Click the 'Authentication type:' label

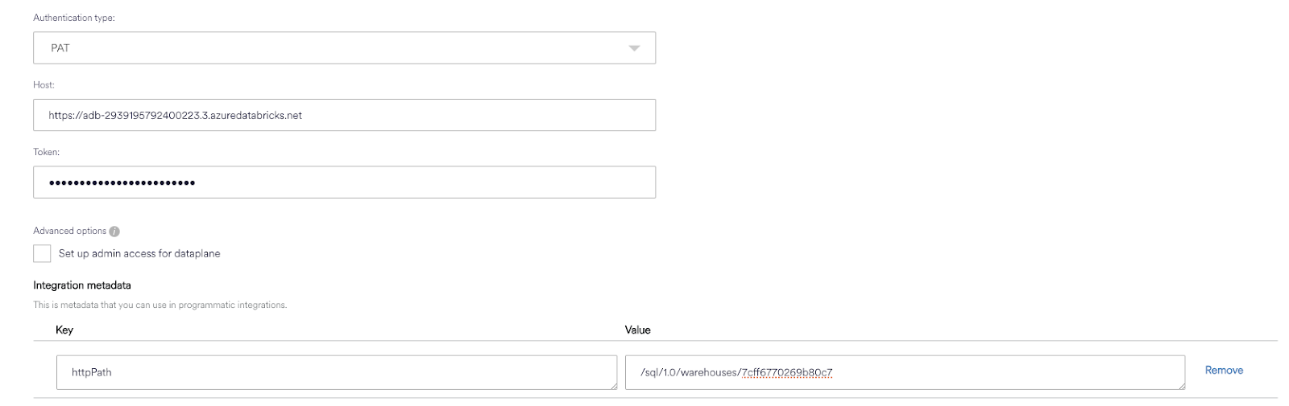[74, 18]
